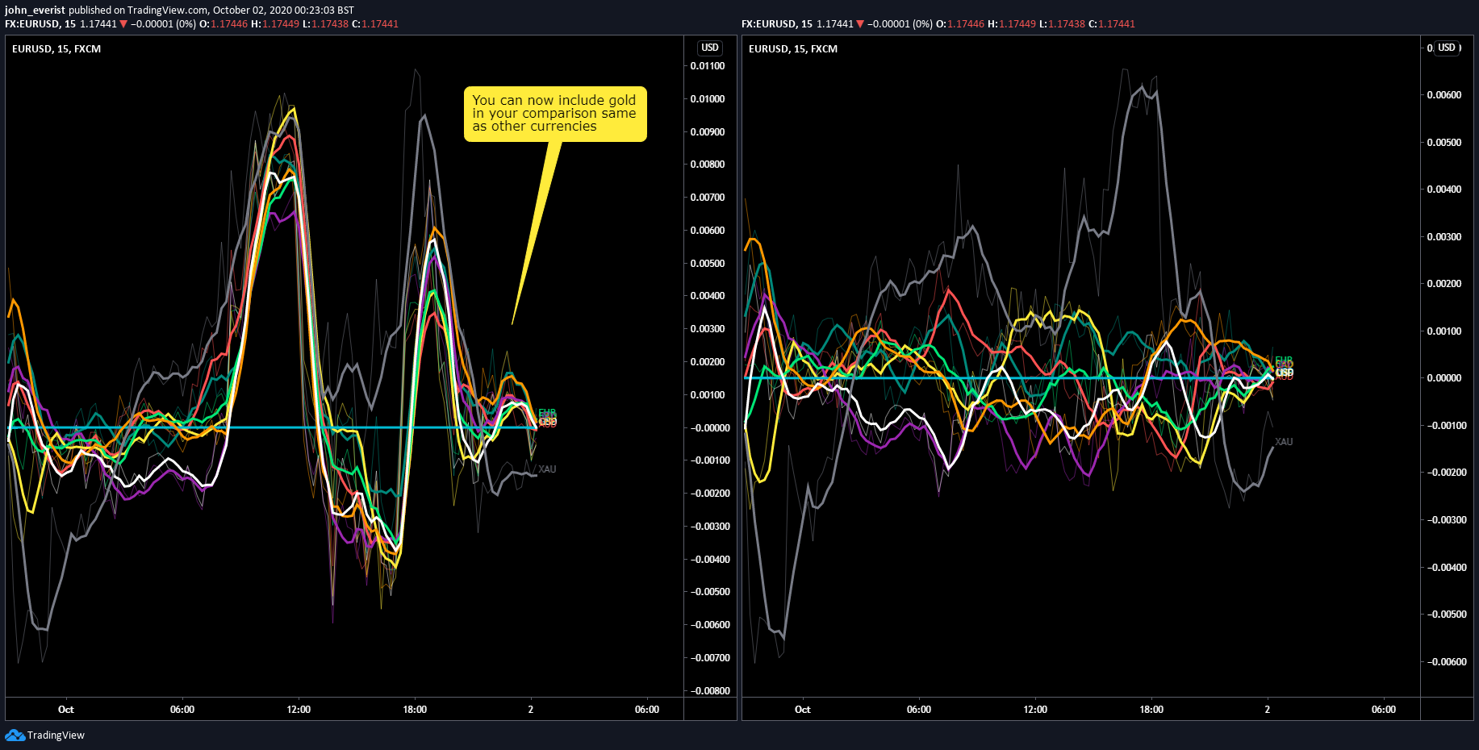The height and width of the screenshot is (750, 1479).
Task: Click the left chart title EURUSD, 15, FXCM
Action: tap(56, 49)
